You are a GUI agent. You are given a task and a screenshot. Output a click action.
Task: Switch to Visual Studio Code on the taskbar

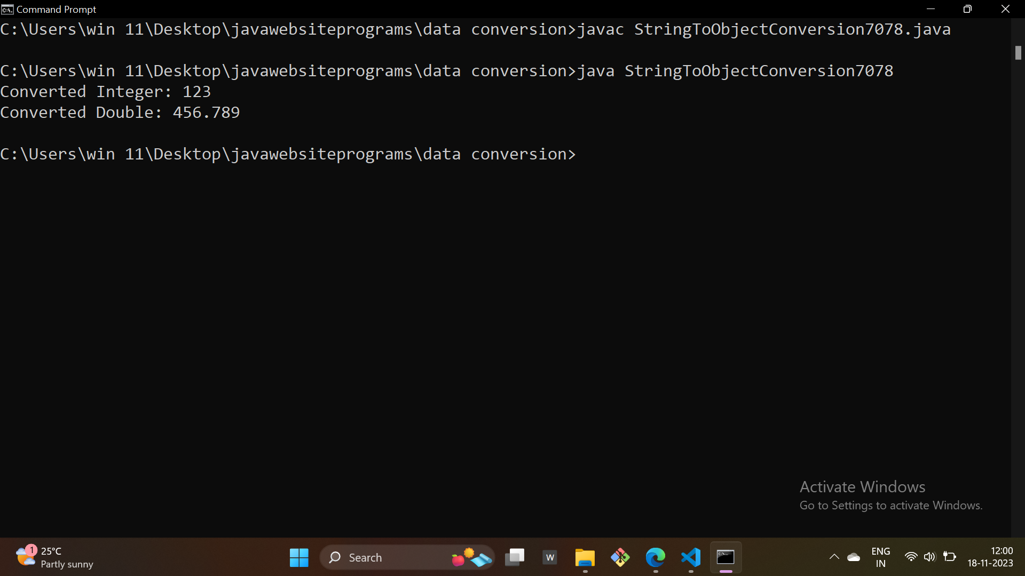(x=691, y=557)
